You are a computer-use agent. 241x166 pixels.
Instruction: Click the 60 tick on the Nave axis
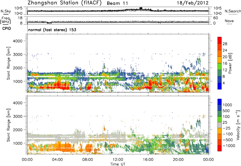tap(215, 18)
